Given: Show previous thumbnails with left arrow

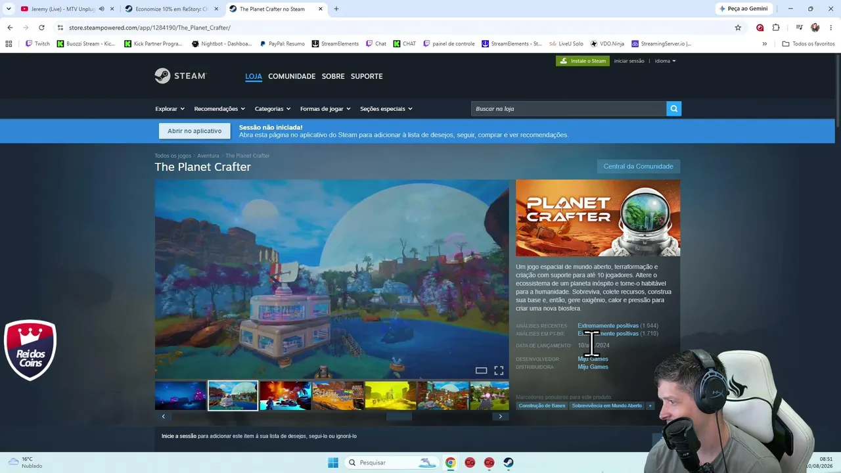Looking at the screenshot, I should click(x=163, y=416).
